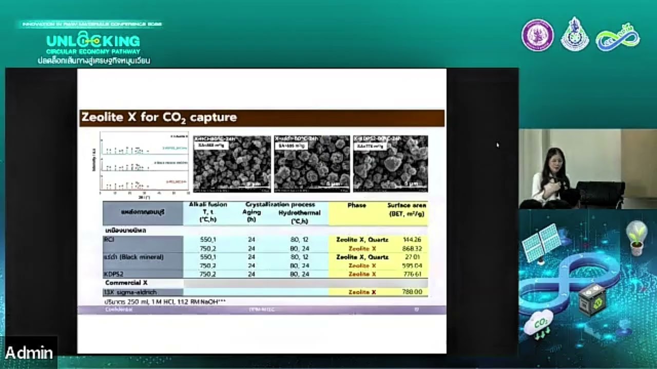The width and height of the screenshot is (657, 369).
Task: Click surface area value 868.32
Action: [412, 248]
